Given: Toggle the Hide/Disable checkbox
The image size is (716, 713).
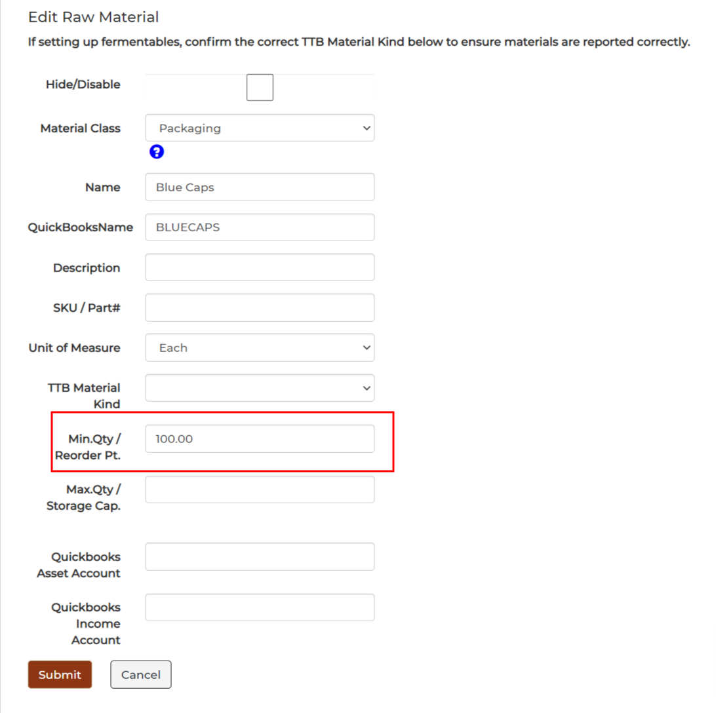Looking at the screenshot, I should click(260, 87).
